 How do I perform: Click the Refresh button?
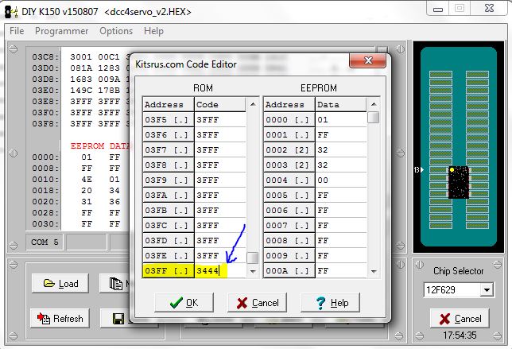click(x=61, y=319)
